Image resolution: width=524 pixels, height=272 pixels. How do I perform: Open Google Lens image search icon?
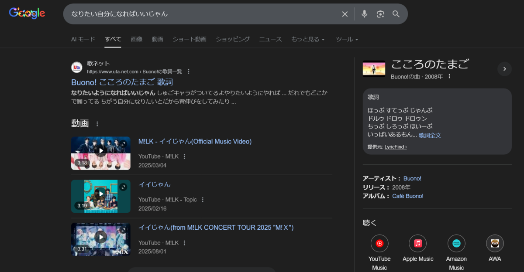pyautogui.click(x=380, y=14)
